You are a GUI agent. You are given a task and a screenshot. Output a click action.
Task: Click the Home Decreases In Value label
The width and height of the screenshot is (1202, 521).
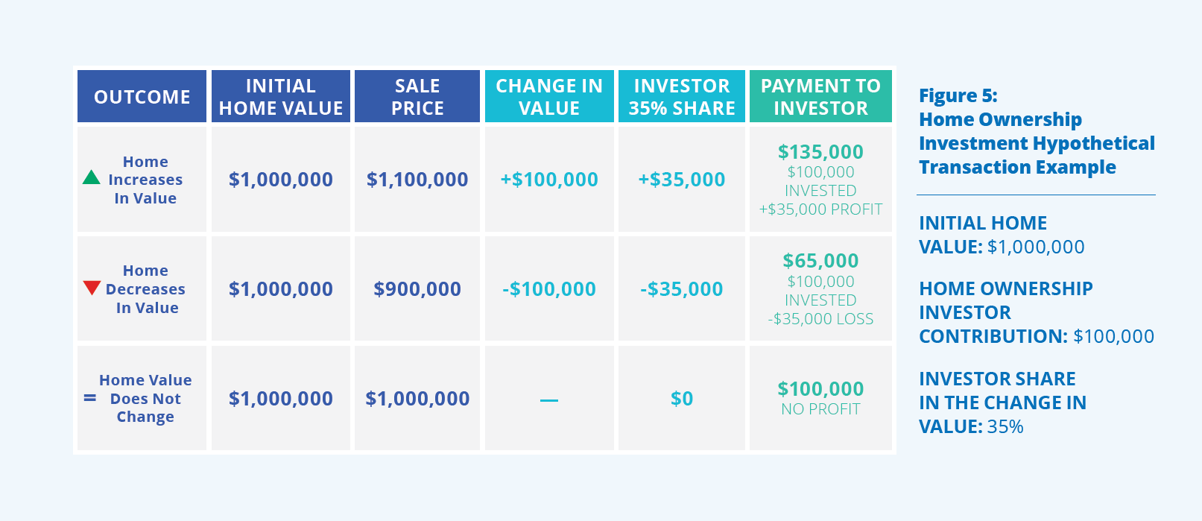click(145, 289)
